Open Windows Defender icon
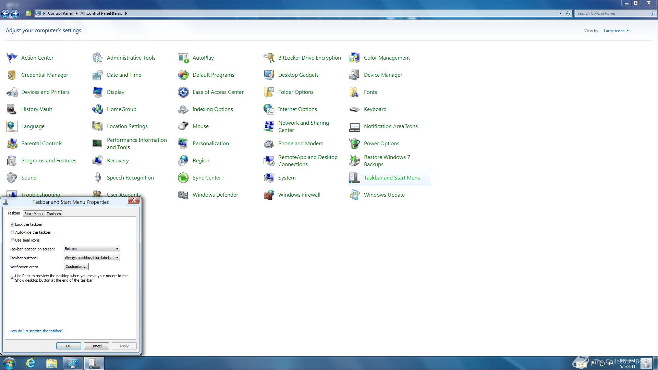The image size is (658, 370). (183, 195)
